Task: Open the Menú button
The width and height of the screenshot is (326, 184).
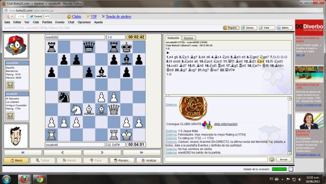Action: coord(16,160)
